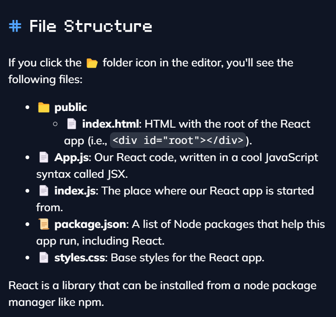Image resolution: width=336 pixels, height=317 pixels.
Task: Click the solid bullet before the public folder
Action: click(x=28, y=108)
